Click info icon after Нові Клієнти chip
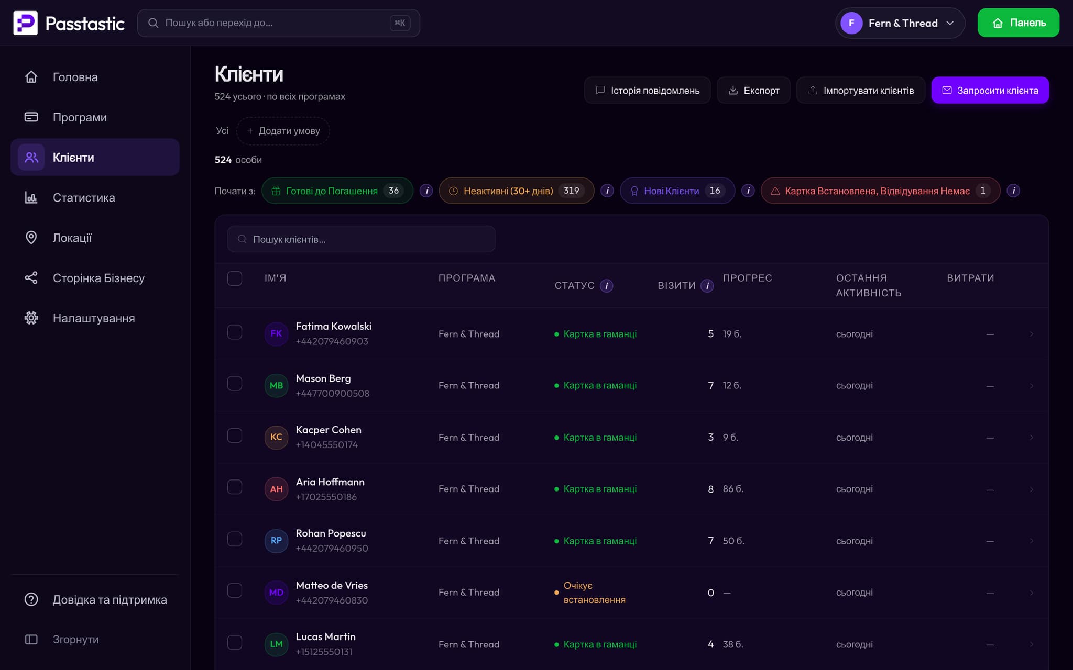This screenshot has width=1073, height=670. (748, 191)
